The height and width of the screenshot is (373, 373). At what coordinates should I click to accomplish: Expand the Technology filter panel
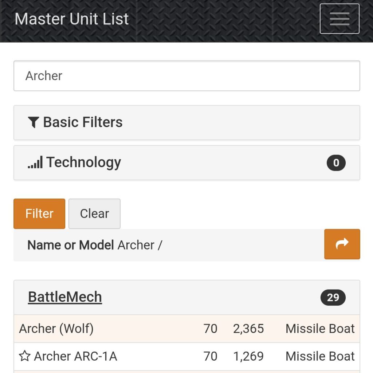[x=186, y=162]
